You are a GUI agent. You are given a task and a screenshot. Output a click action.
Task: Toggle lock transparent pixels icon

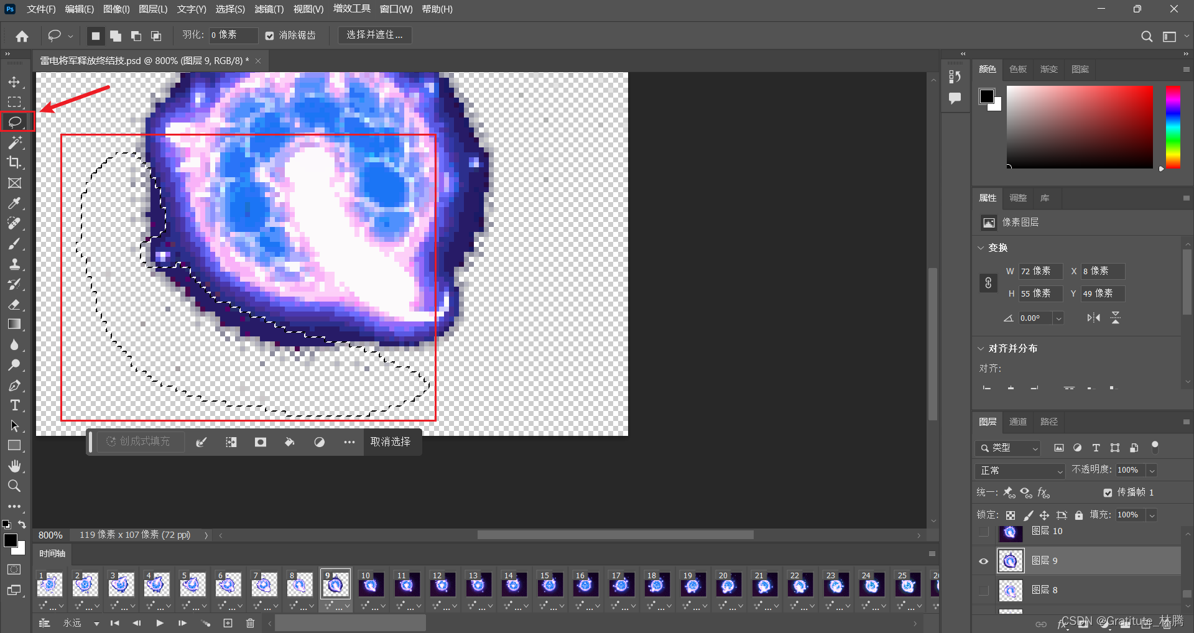tap(1011, 515)
